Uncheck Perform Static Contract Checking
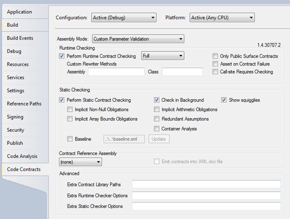The image size is (290, 219). tap(62, 100)
